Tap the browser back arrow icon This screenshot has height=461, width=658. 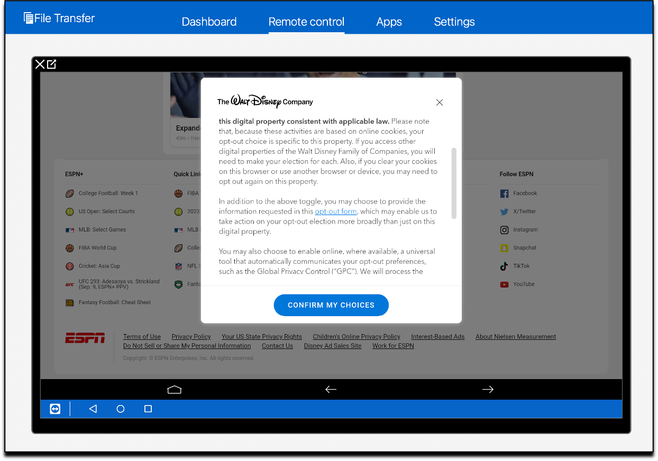click(331, 390)
